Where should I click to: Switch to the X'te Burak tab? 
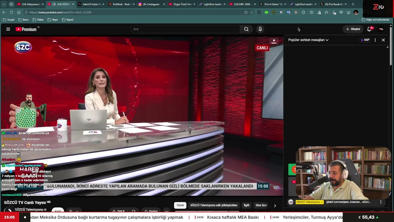[x=333, y=4]
